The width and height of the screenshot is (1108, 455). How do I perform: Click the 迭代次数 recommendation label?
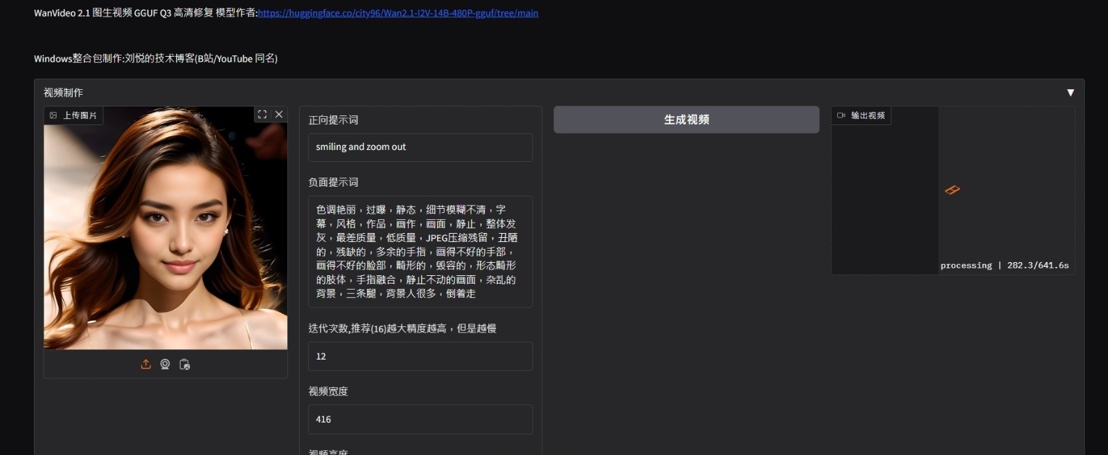tap(402, 328)
